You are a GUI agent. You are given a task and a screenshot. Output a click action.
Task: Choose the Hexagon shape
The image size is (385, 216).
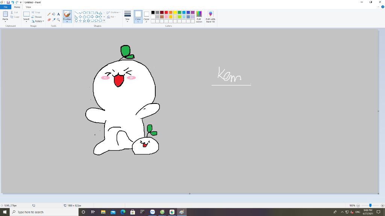click(88, 16)
